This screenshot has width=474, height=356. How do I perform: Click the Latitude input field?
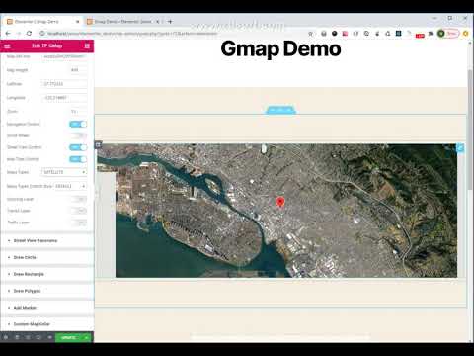[64, 84]
